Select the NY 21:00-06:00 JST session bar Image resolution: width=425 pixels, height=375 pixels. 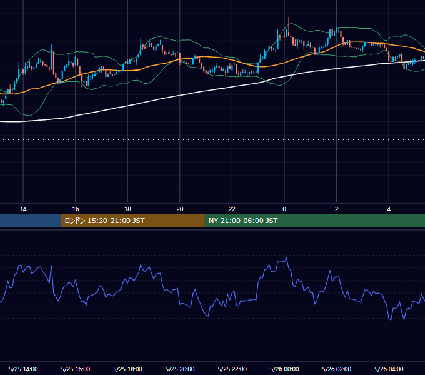click(314, 221)
